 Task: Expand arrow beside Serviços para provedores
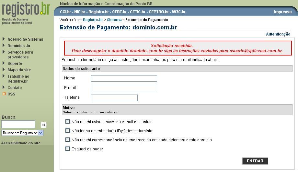click(x=4, y=52)
